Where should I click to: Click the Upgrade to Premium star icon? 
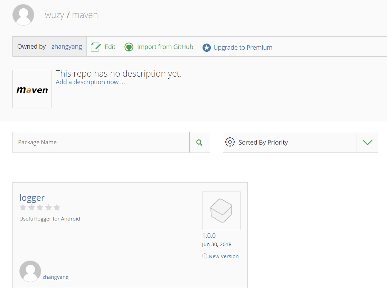click(207, 48)
